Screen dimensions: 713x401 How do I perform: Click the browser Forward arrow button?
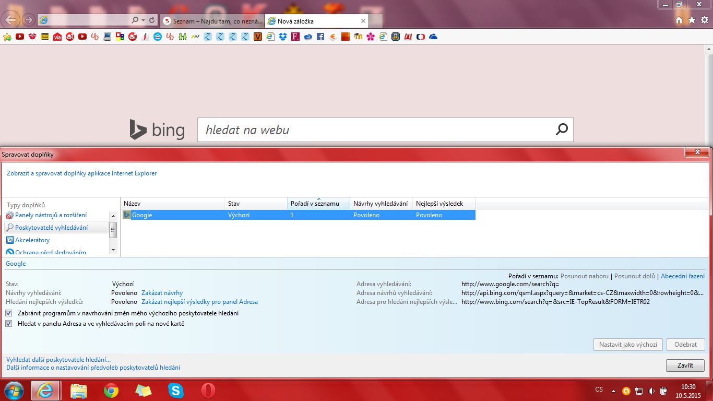pyautogui.click(x=29, y=20)
